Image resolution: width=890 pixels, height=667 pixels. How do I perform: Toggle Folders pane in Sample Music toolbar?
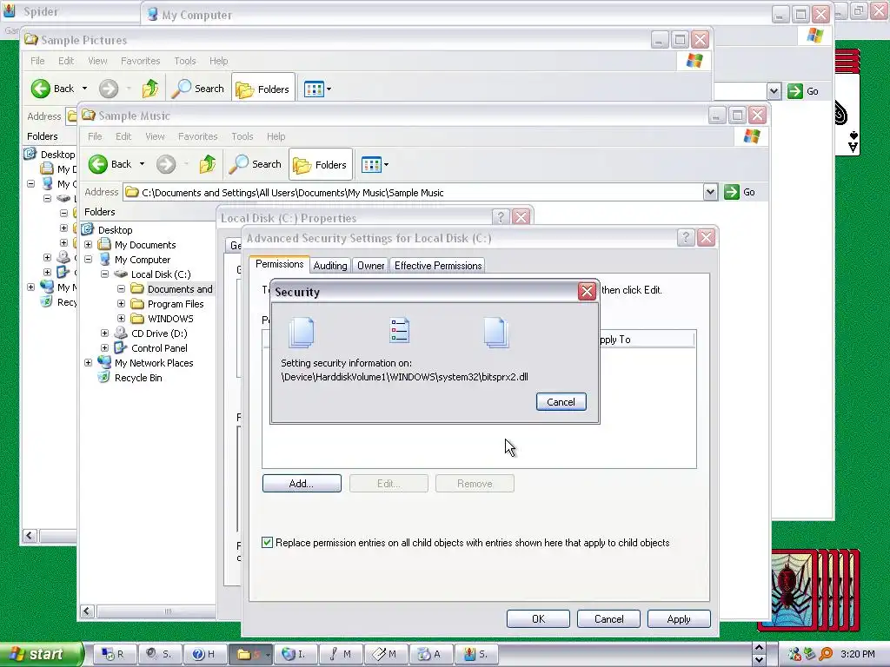(321, 164)
